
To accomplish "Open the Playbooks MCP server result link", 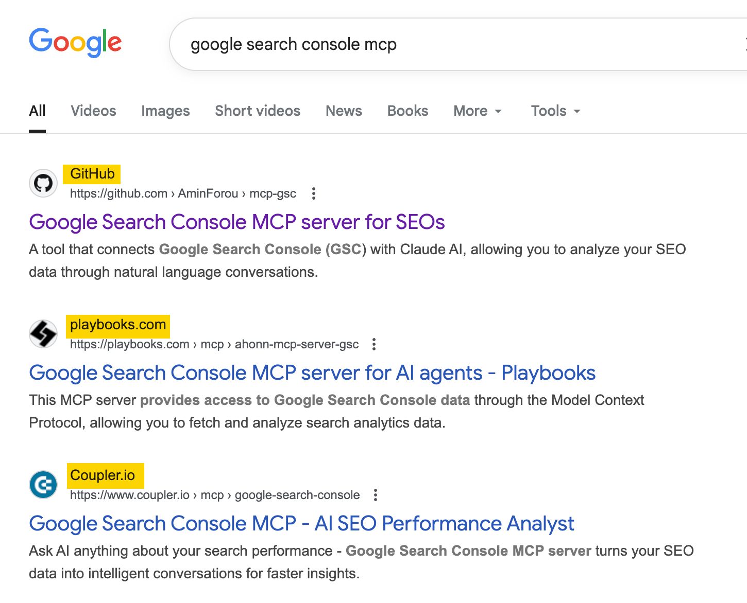I will point(312,373).
